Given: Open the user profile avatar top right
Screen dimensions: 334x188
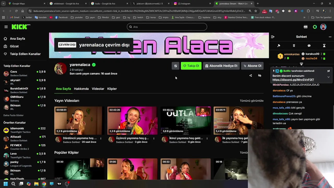Looking at the screenshot, I should click(323, 27).
